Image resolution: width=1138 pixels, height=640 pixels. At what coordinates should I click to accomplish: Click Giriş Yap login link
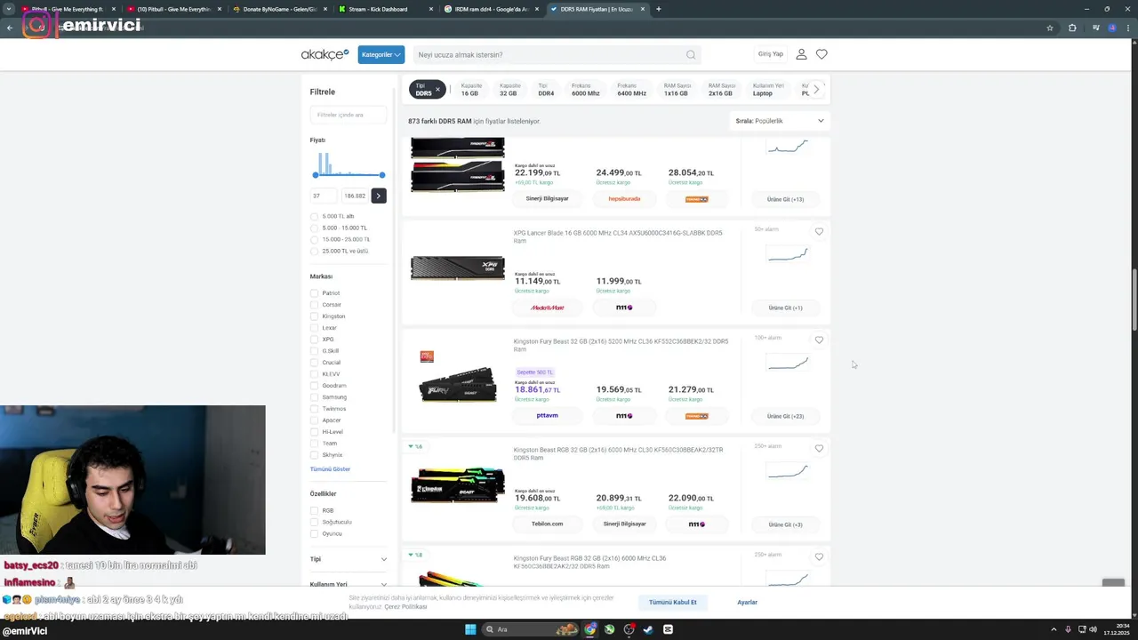pos(771,54)
